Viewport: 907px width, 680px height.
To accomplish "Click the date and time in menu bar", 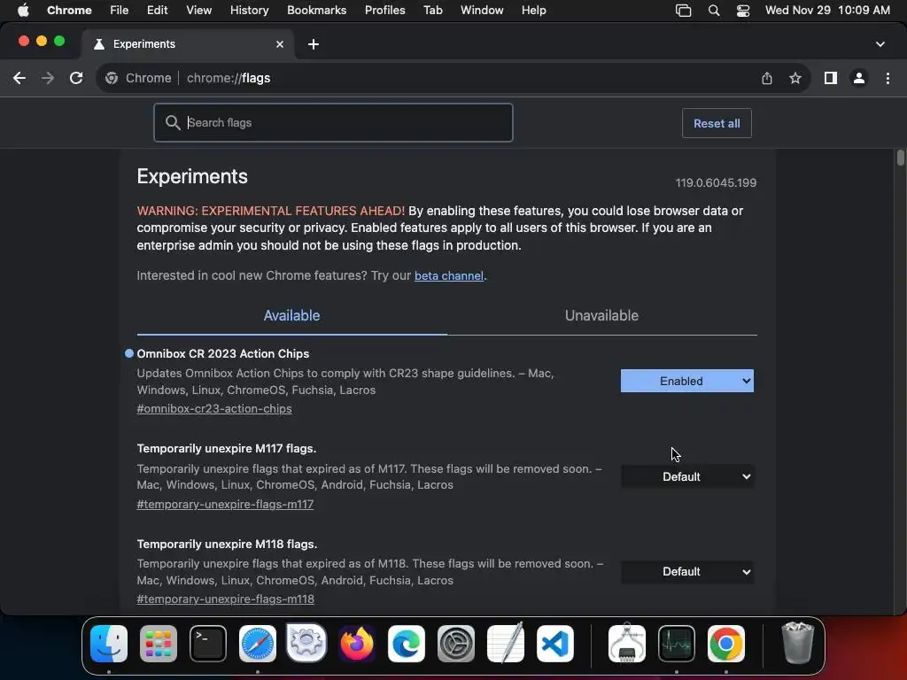I will [827, 11].
